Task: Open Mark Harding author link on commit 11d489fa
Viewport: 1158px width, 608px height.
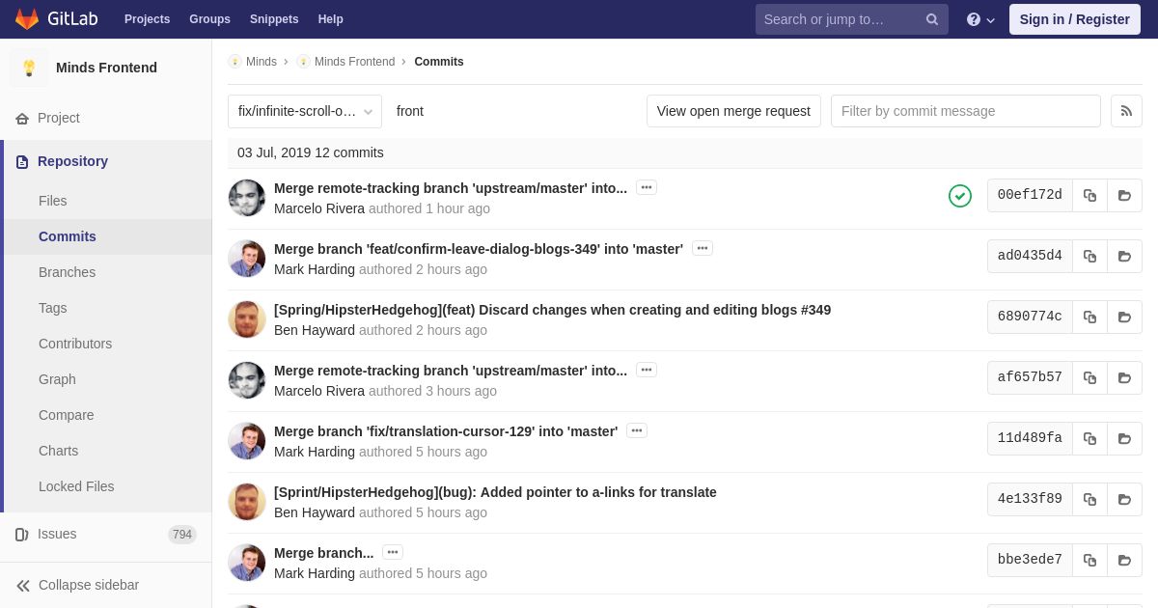Action: [x=315, y=452]
